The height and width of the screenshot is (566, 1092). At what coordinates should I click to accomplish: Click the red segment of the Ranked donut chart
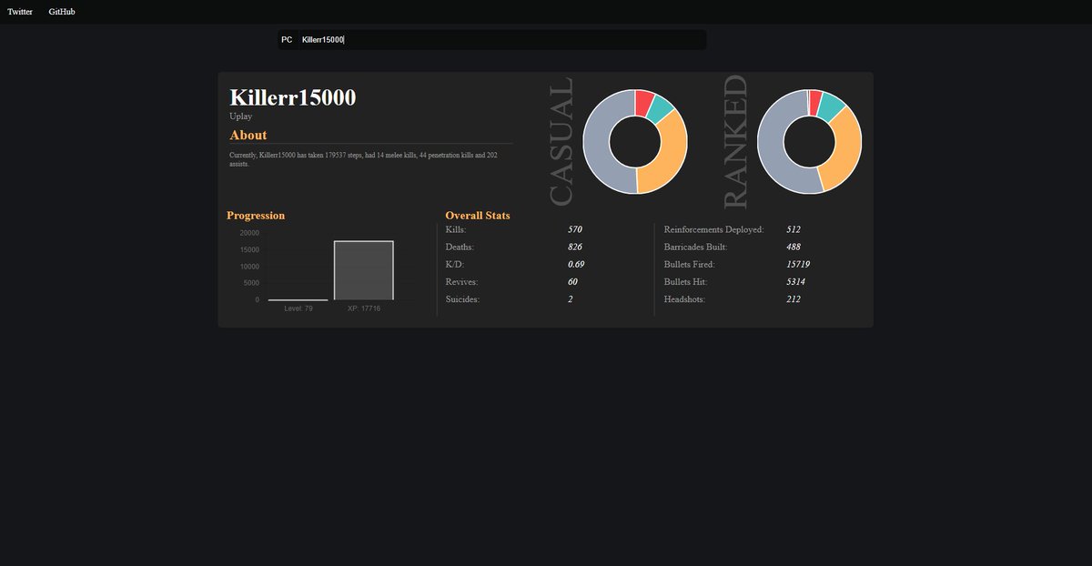(x=815, y=101)
